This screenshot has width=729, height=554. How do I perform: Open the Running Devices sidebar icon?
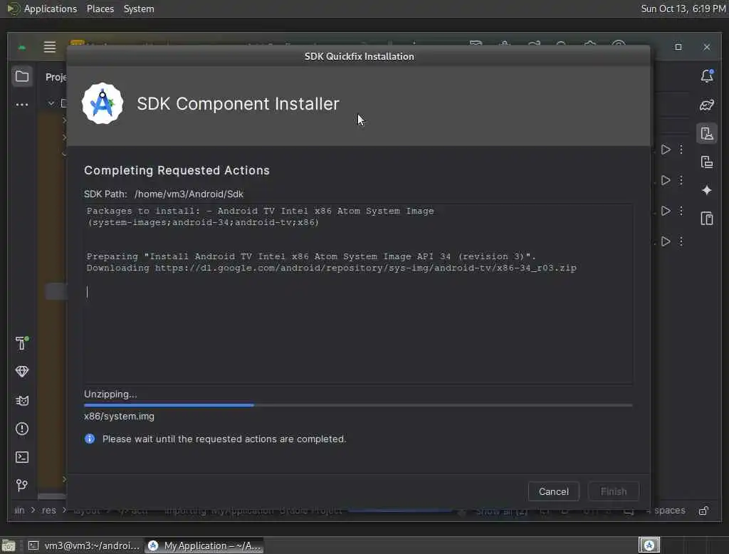(707, 162)
